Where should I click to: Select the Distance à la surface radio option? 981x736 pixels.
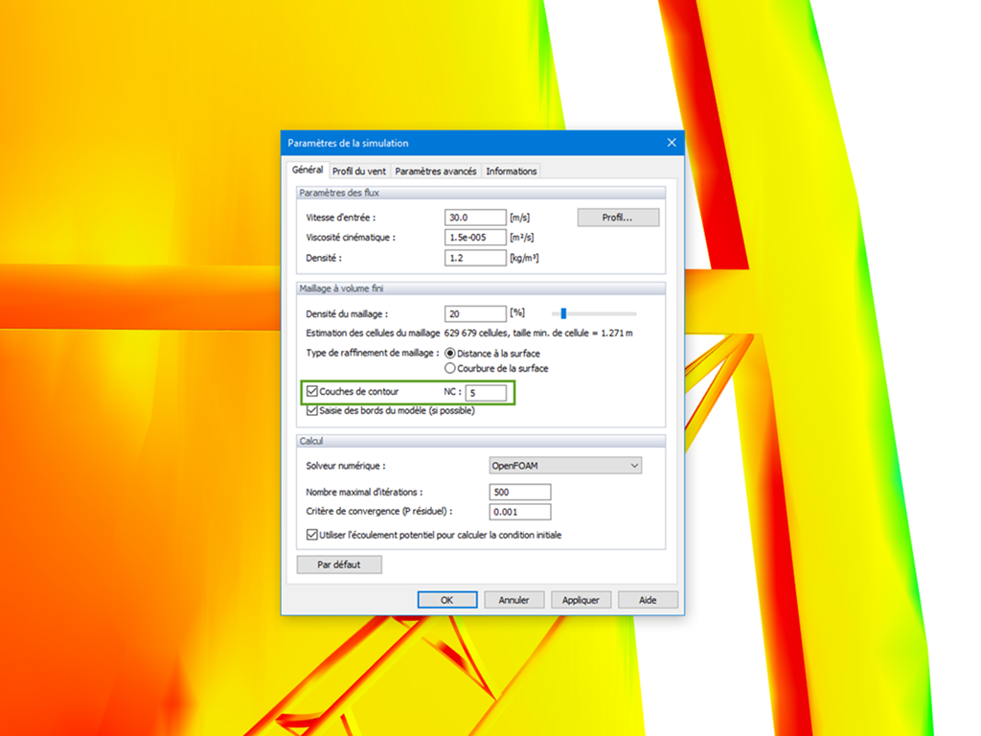tap(450, 353)
